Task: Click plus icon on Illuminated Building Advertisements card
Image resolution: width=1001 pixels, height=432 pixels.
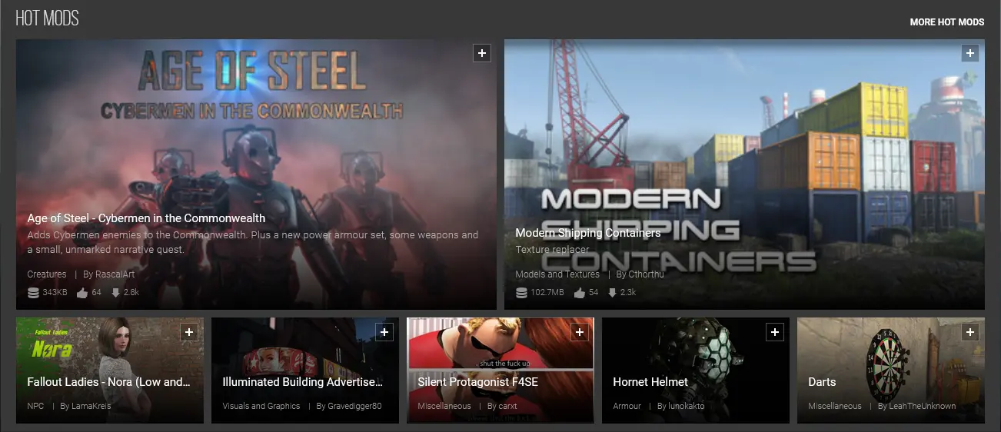Action: coord(384,332)
